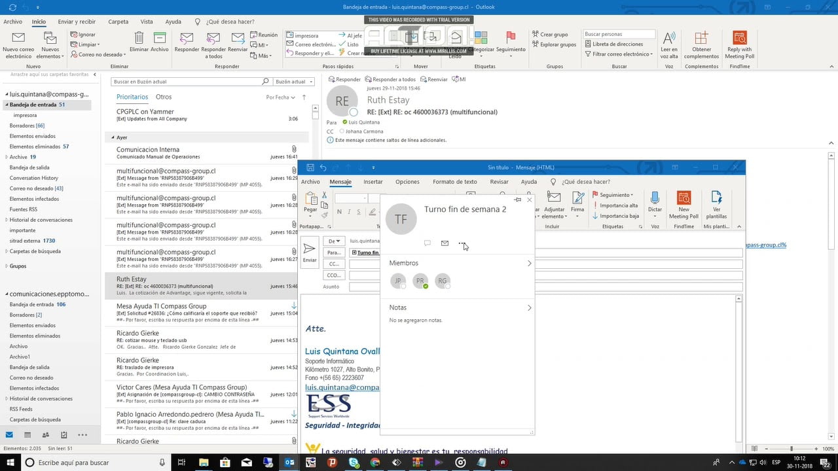Click New Meeting Poll in message window
This screenshot has height=471, width=838.
tap(683, 204)
